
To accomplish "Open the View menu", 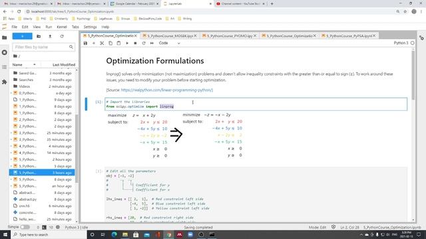I will [x=37, y=27].
